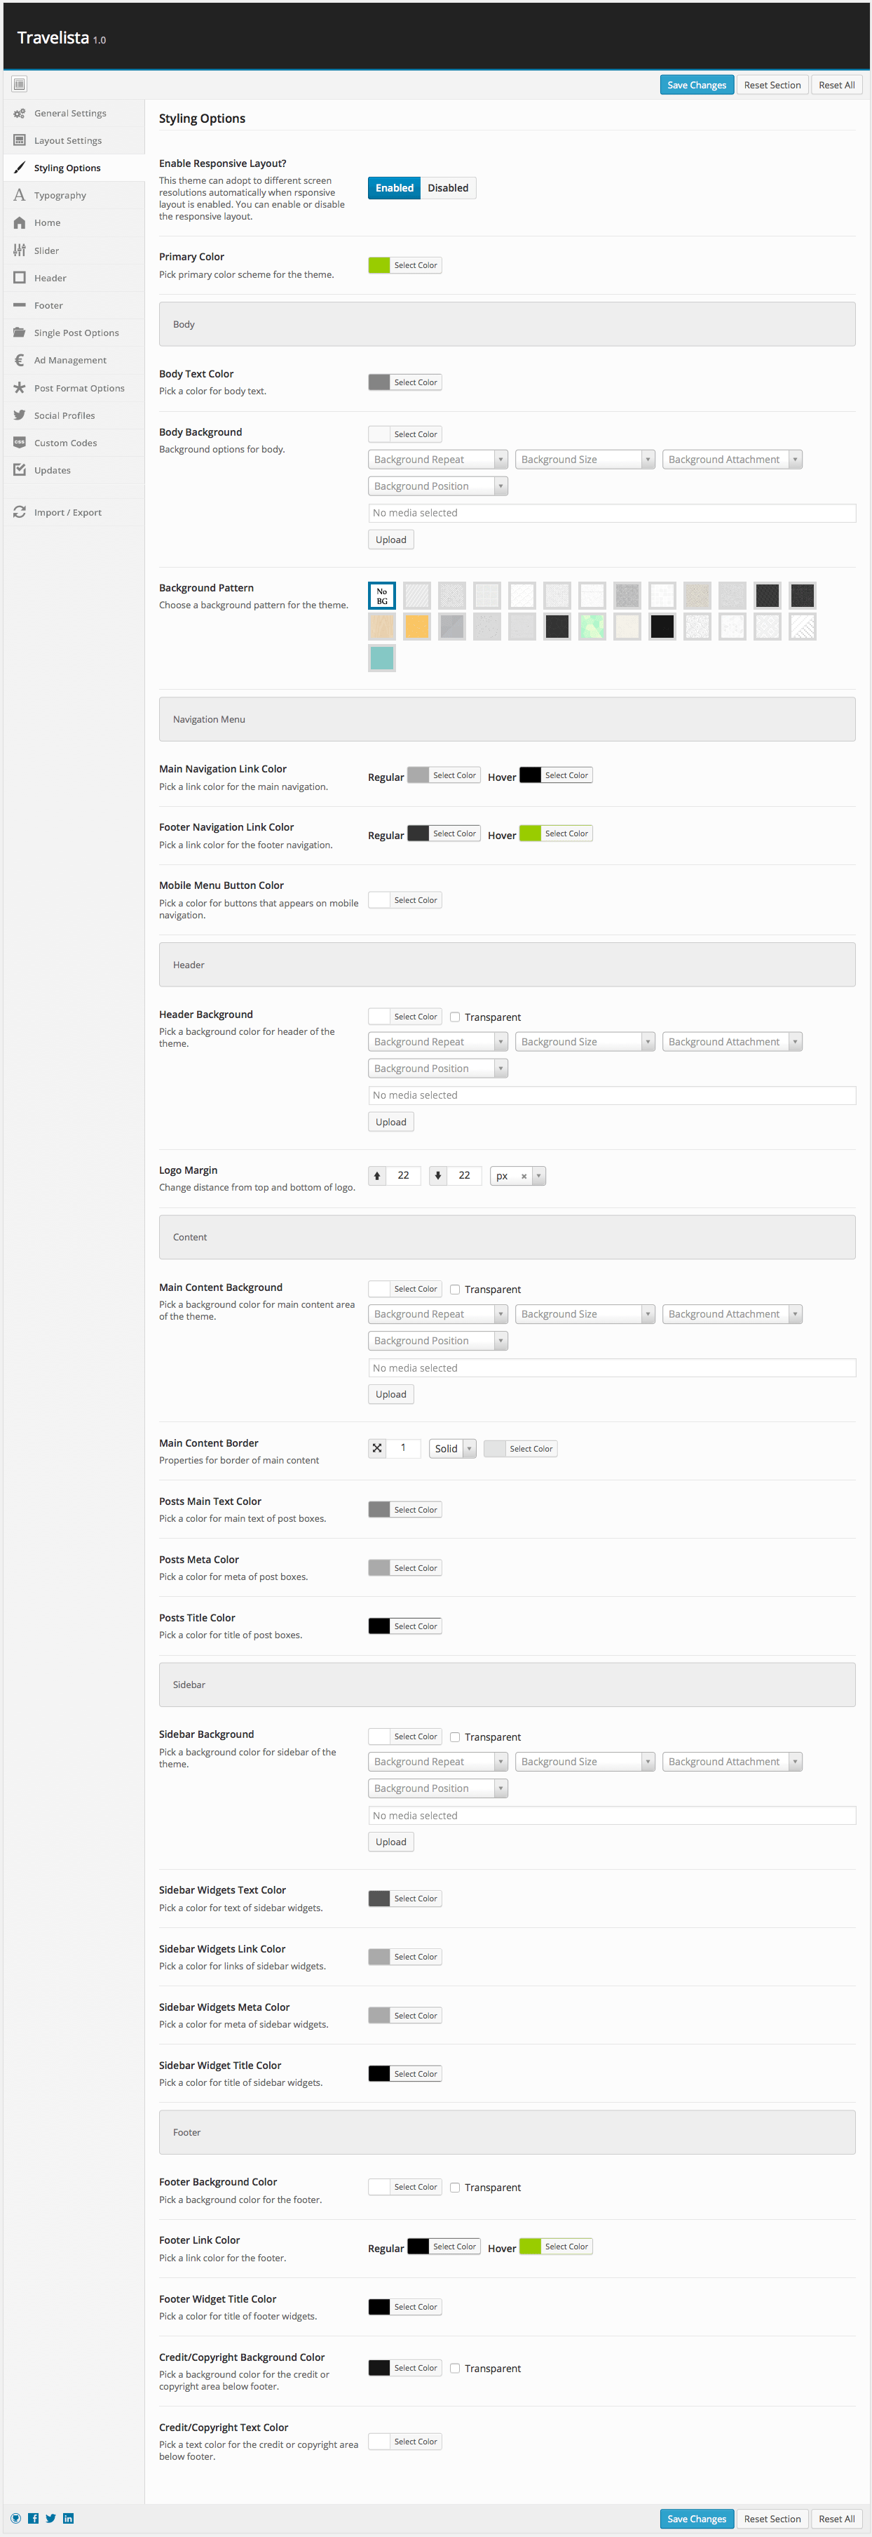The height and width of the screenshot is (2537, 872).
Task: Click top Reset All button
Action: [836, 85]
